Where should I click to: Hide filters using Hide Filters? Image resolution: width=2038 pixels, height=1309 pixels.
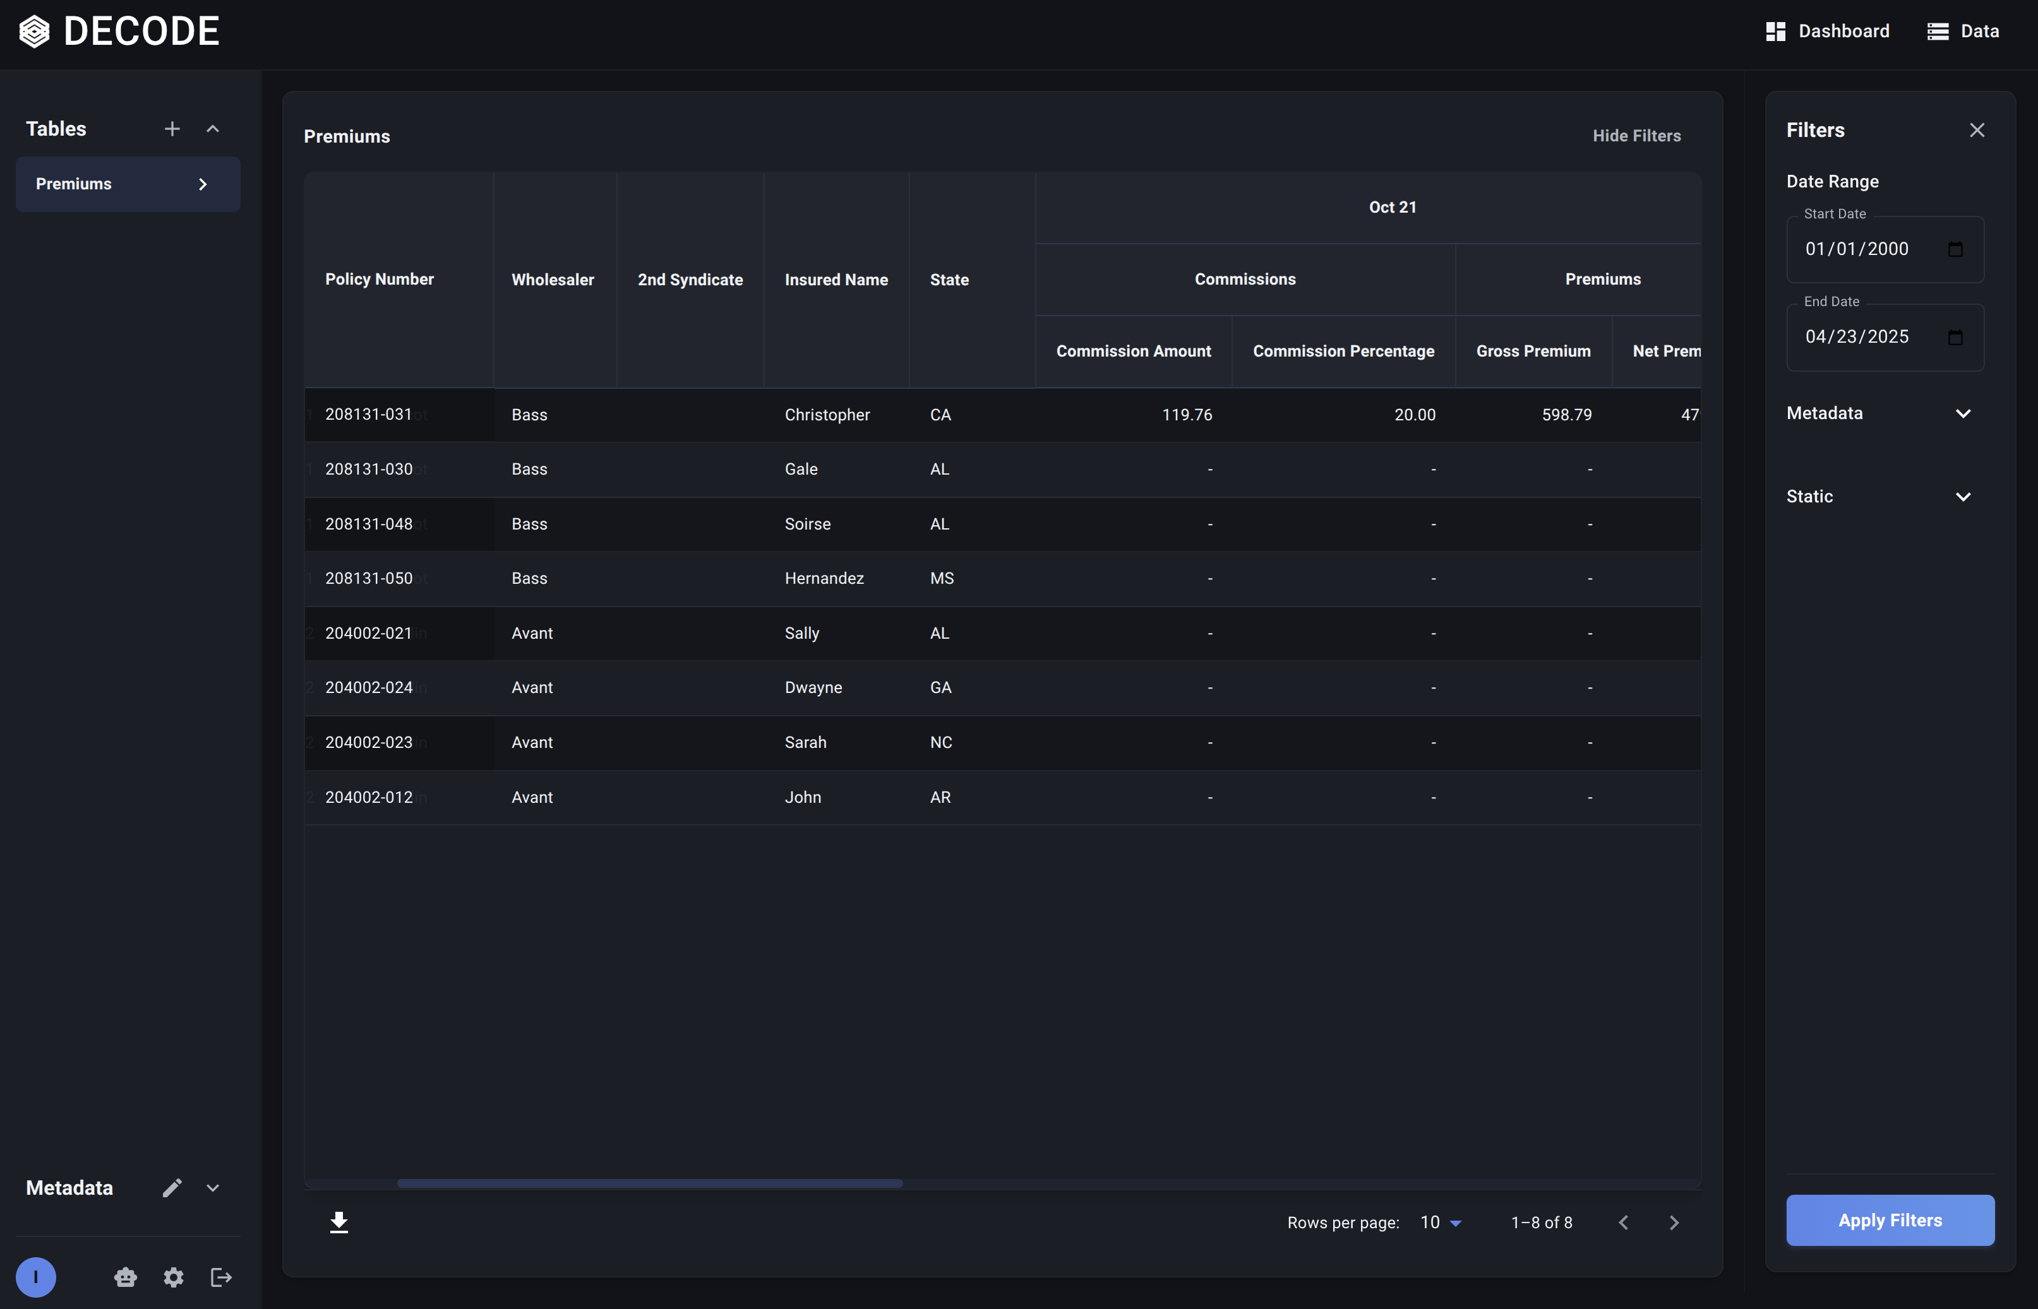coord(1636,135)
